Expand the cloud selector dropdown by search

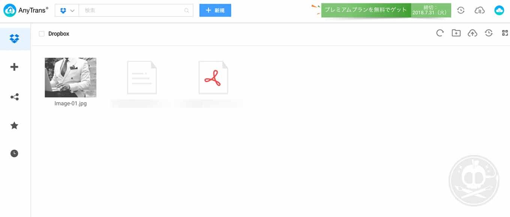(x=67, y=10)
